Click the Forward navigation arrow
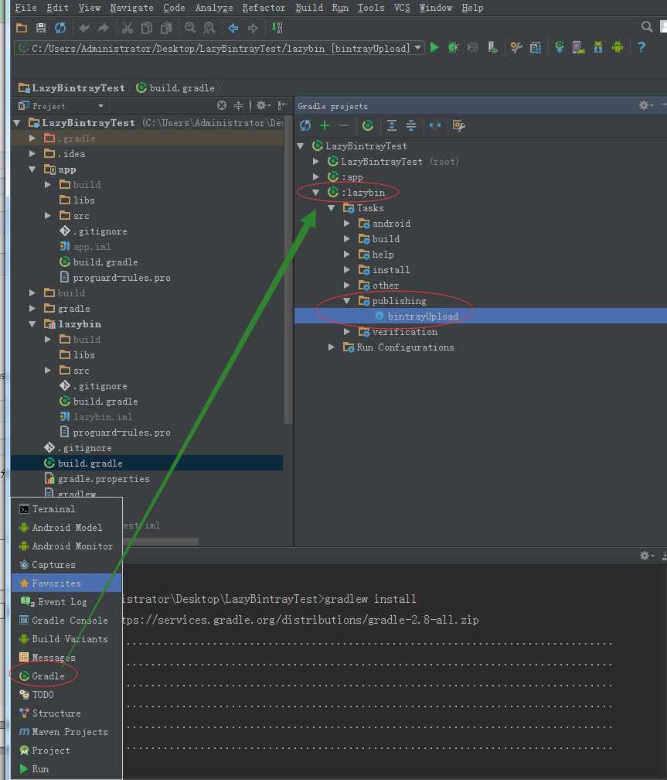This screenshot has width=667, height=780. tap(253, 28)
